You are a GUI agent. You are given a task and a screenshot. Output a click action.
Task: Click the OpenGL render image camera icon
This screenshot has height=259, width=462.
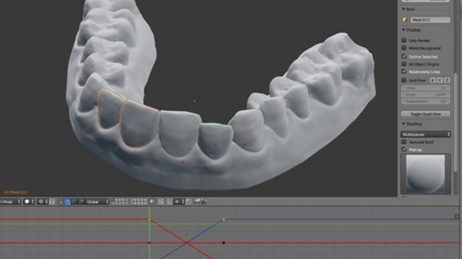coord(197,201)
